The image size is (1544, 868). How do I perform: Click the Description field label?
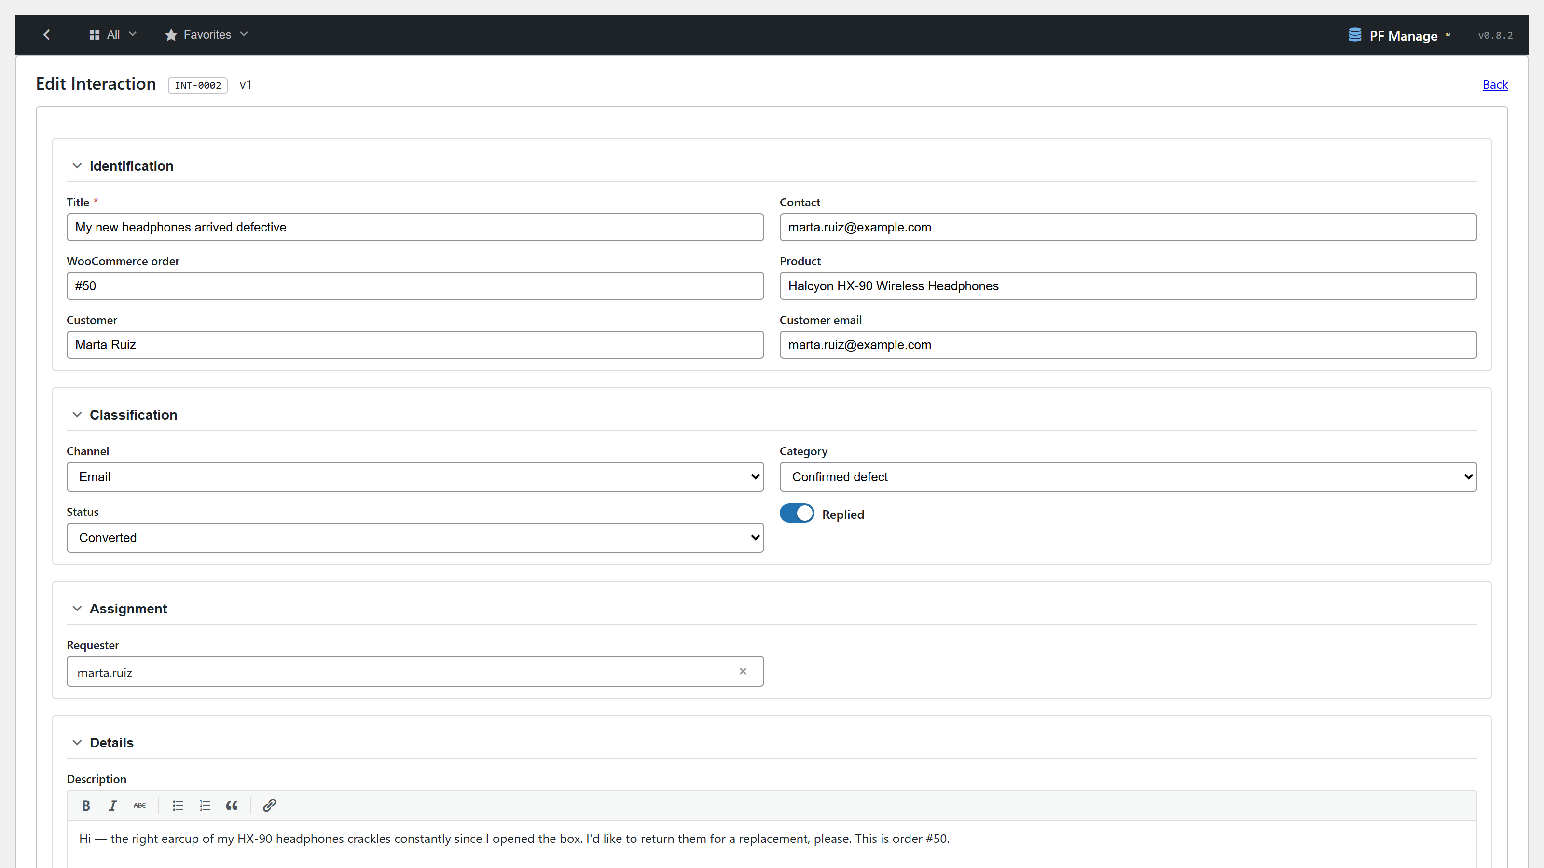96,779
